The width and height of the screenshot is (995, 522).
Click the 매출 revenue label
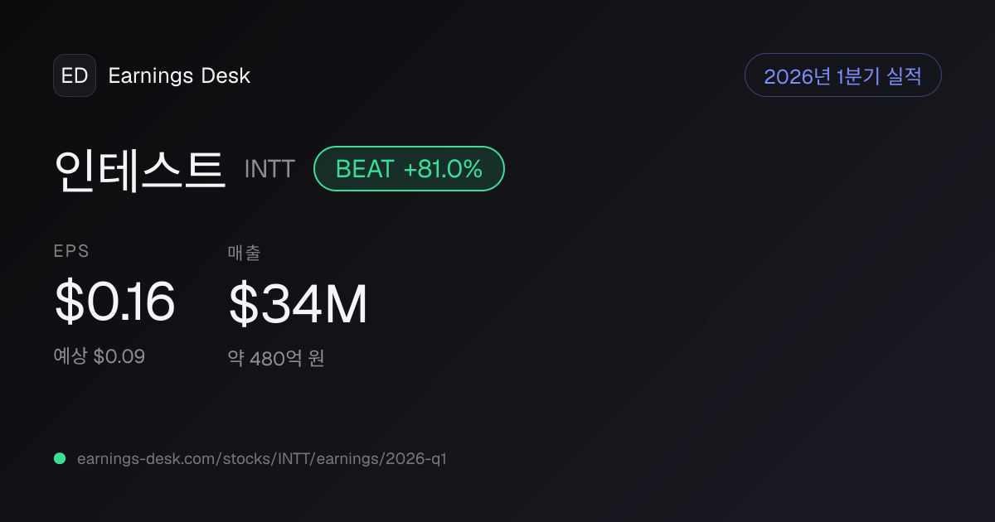point(244,253)
